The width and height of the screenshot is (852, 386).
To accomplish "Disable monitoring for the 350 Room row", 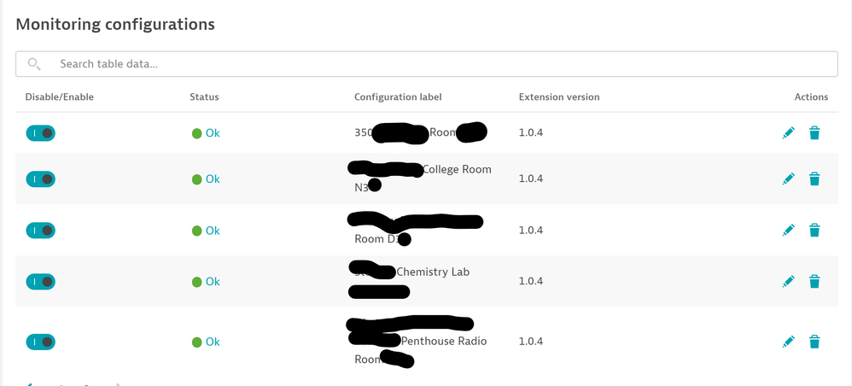I will (40, 133).
